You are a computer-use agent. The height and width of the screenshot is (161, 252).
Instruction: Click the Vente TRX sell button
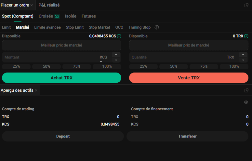click(x=189, y=78)
